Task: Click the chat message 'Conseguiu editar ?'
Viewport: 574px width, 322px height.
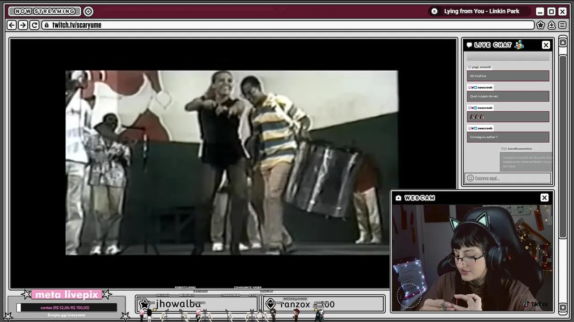Action: (508, 137)
